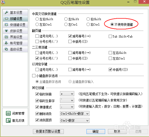Enable 逗号句号 under 翻页键
This screenshot has width=149, height=137.
(x=37, y=36)
